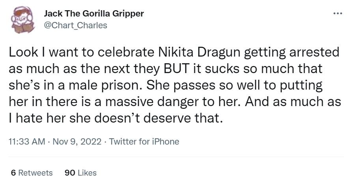Click the word Likes label
This screenshot has height=187, width=353.
point(87,172)
